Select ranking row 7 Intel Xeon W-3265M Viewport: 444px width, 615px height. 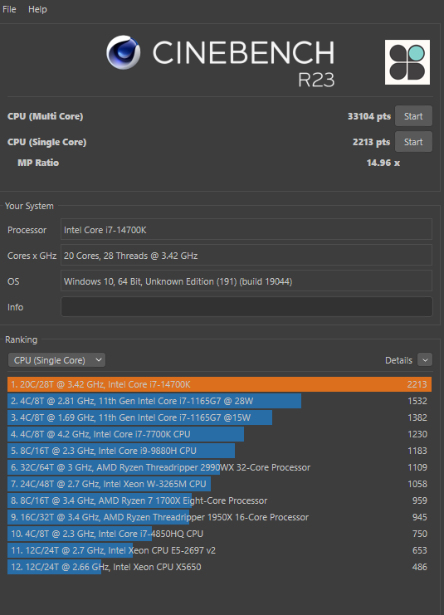[x=219, y=484]
